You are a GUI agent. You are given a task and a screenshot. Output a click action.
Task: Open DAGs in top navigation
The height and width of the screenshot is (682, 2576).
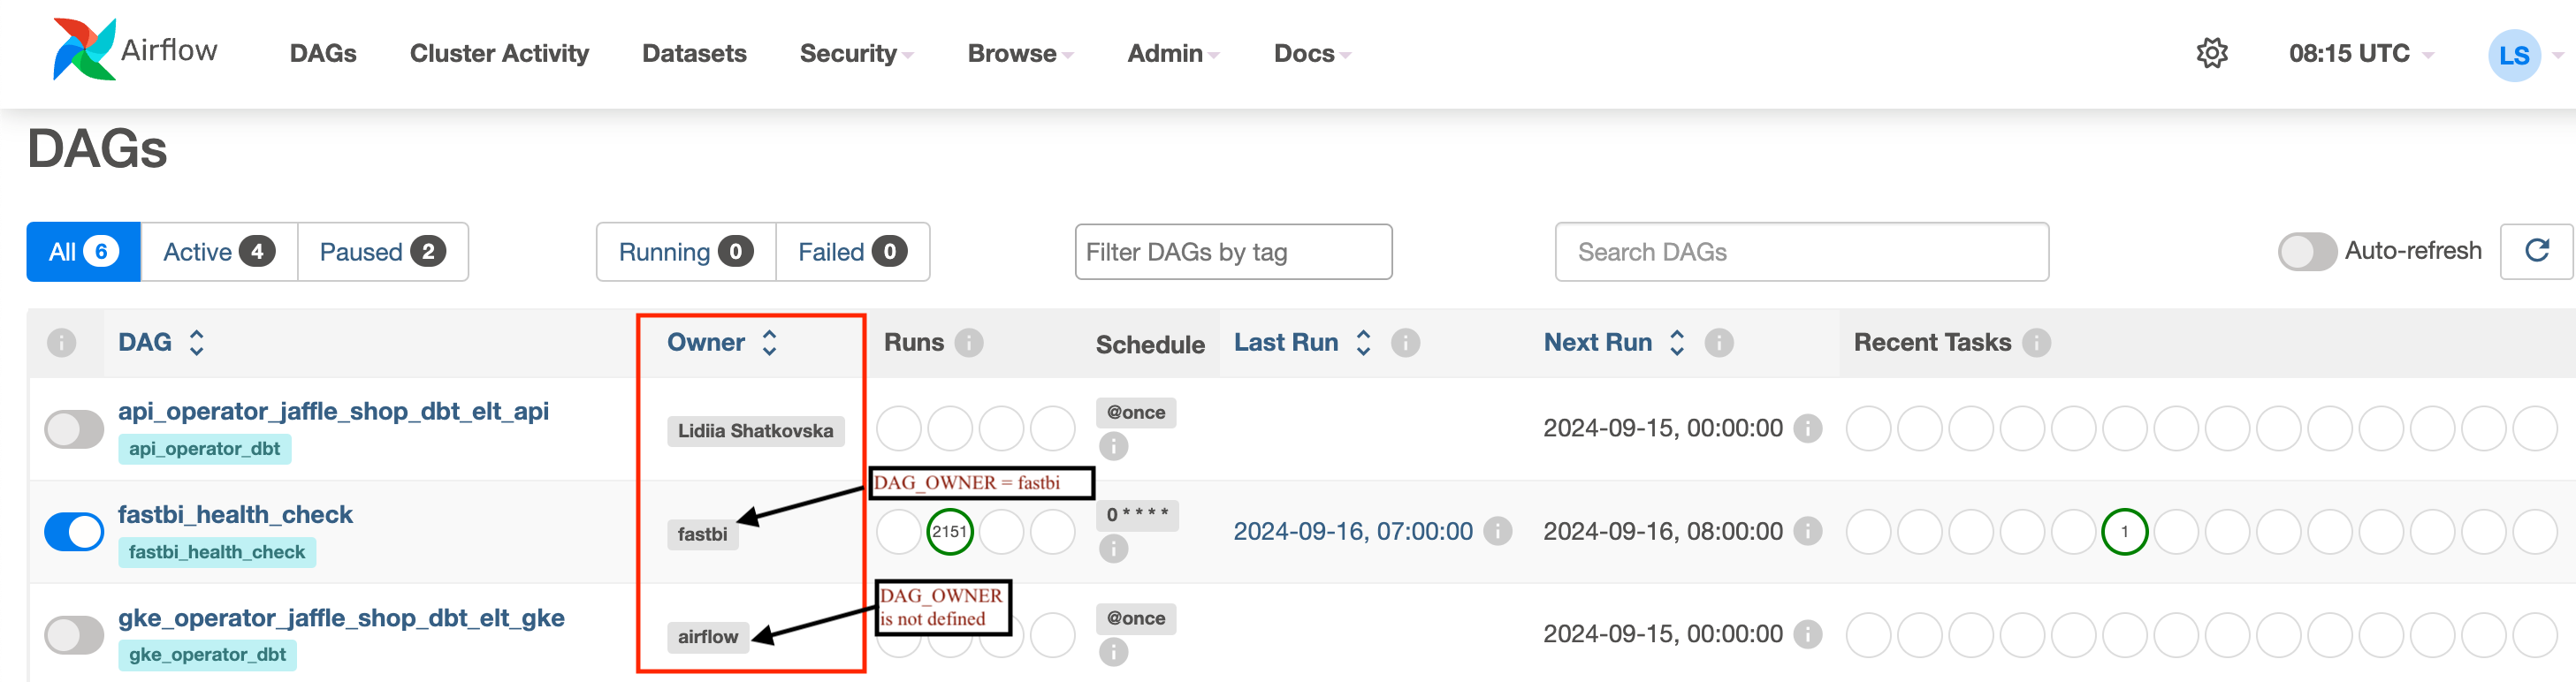click(x=323, y=53)
